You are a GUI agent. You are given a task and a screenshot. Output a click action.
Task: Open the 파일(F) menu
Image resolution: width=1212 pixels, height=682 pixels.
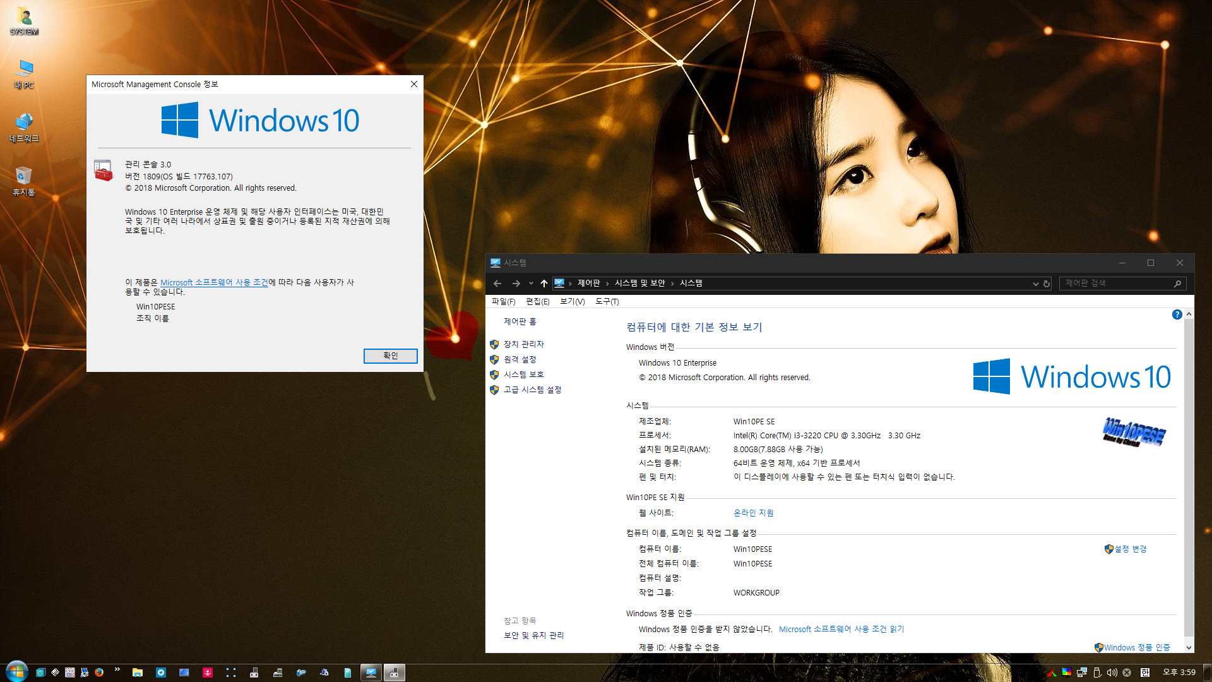tap(503, 301)
